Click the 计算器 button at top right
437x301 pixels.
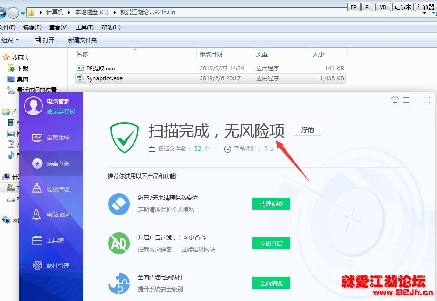[426, 7]
